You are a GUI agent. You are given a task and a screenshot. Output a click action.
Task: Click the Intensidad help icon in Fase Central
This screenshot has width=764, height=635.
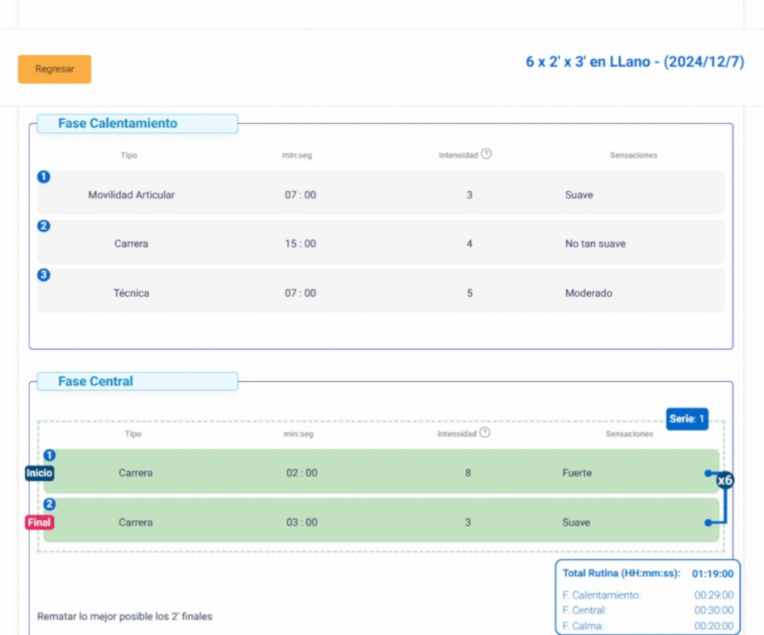coord(485,433)
